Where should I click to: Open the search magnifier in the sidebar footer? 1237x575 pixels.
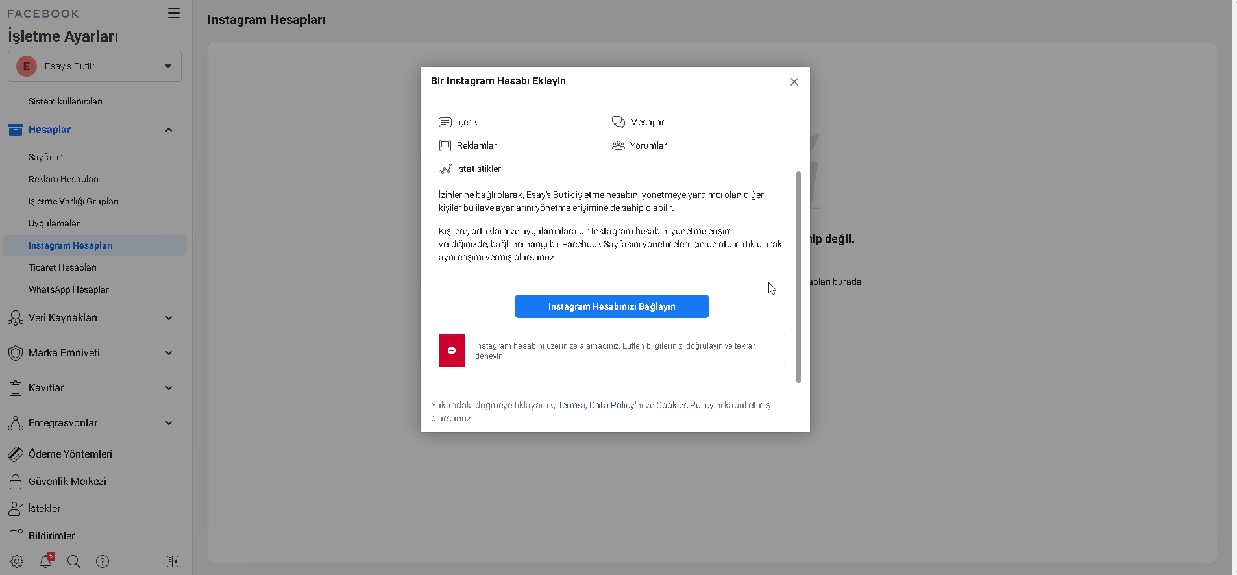(74, 561)
